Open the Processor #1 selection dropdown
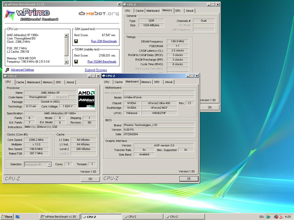Screen dimensions: 294x220 [49, 164]
